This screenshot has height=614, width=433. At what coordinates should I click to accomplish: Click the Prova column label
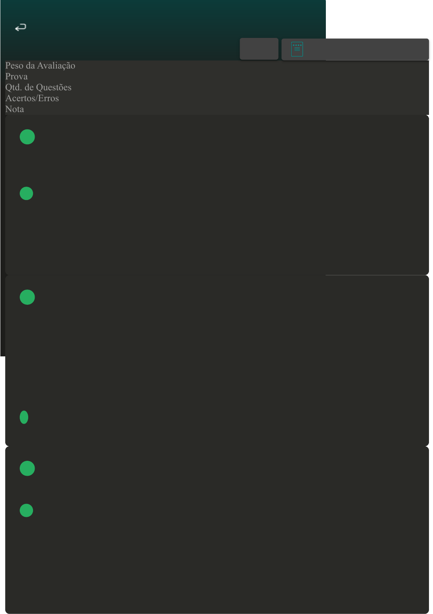[17, 76]
